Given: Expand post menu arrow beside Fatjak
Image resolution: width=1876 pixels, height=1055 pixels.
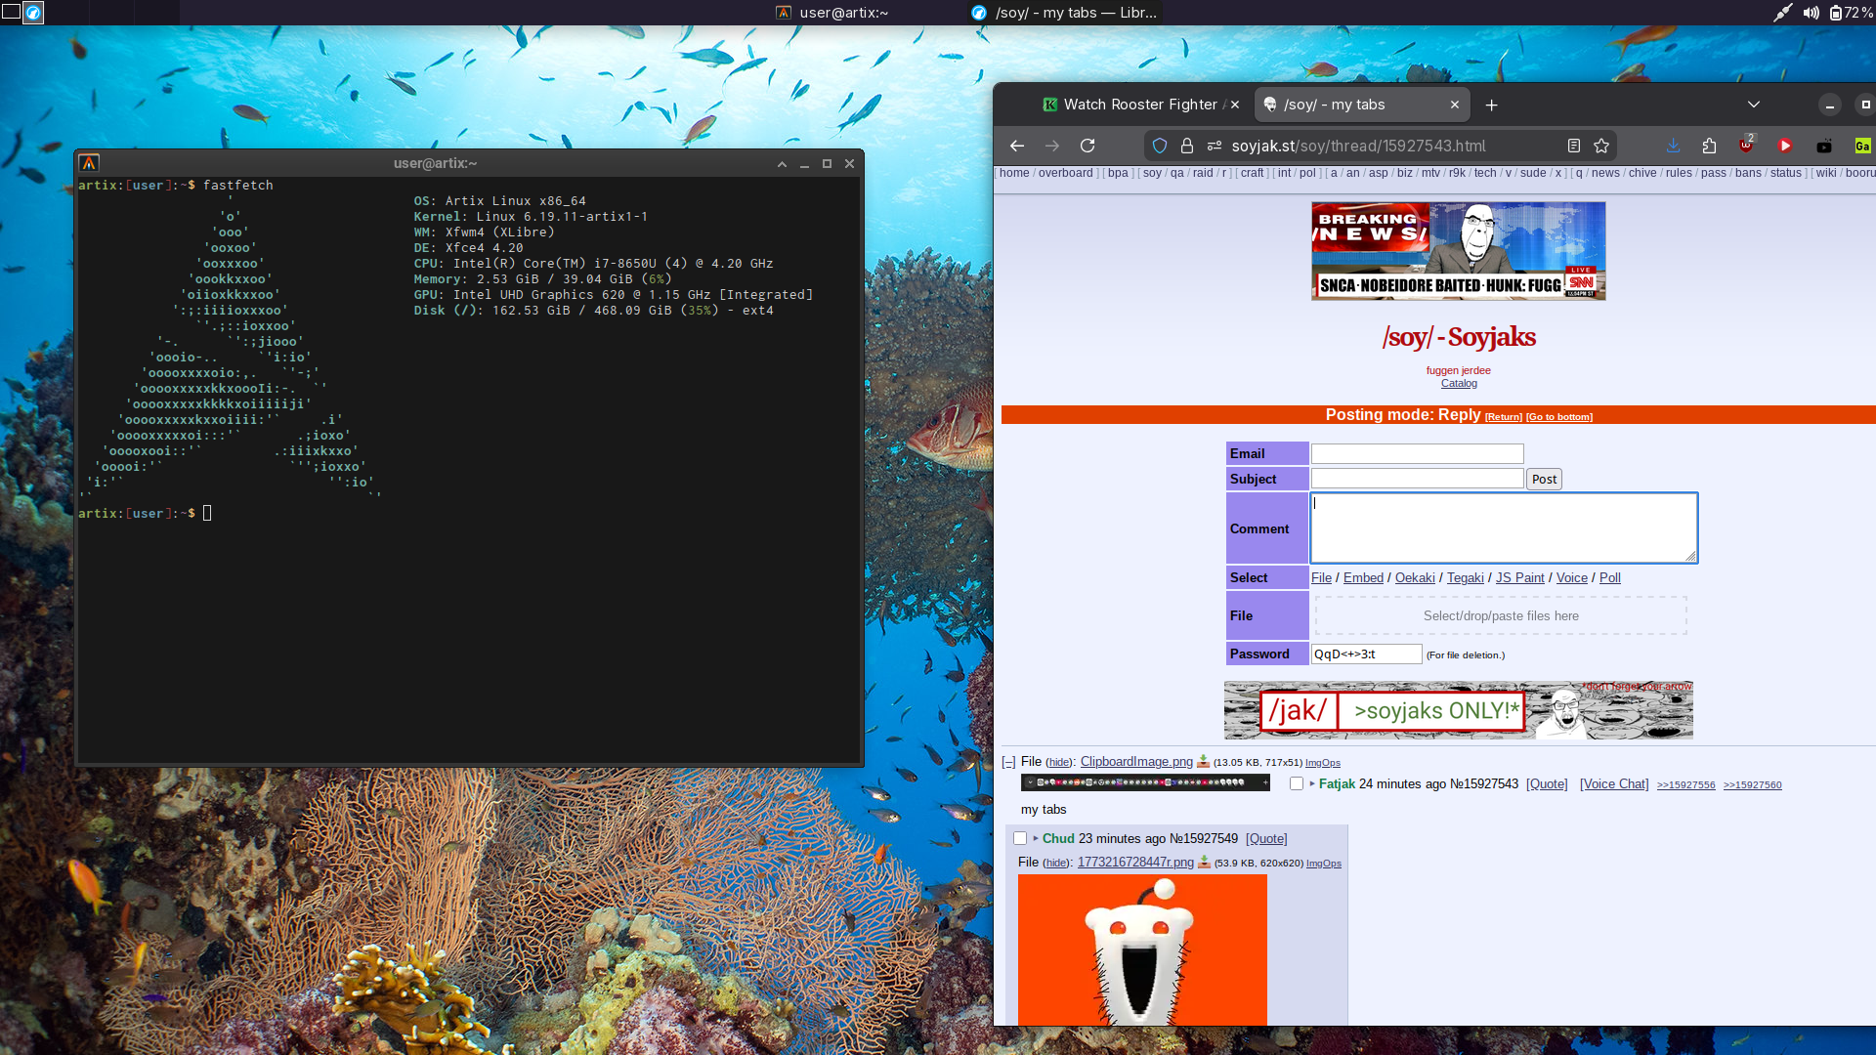Looking at the screenshot, I should [x=1311, y=783].
